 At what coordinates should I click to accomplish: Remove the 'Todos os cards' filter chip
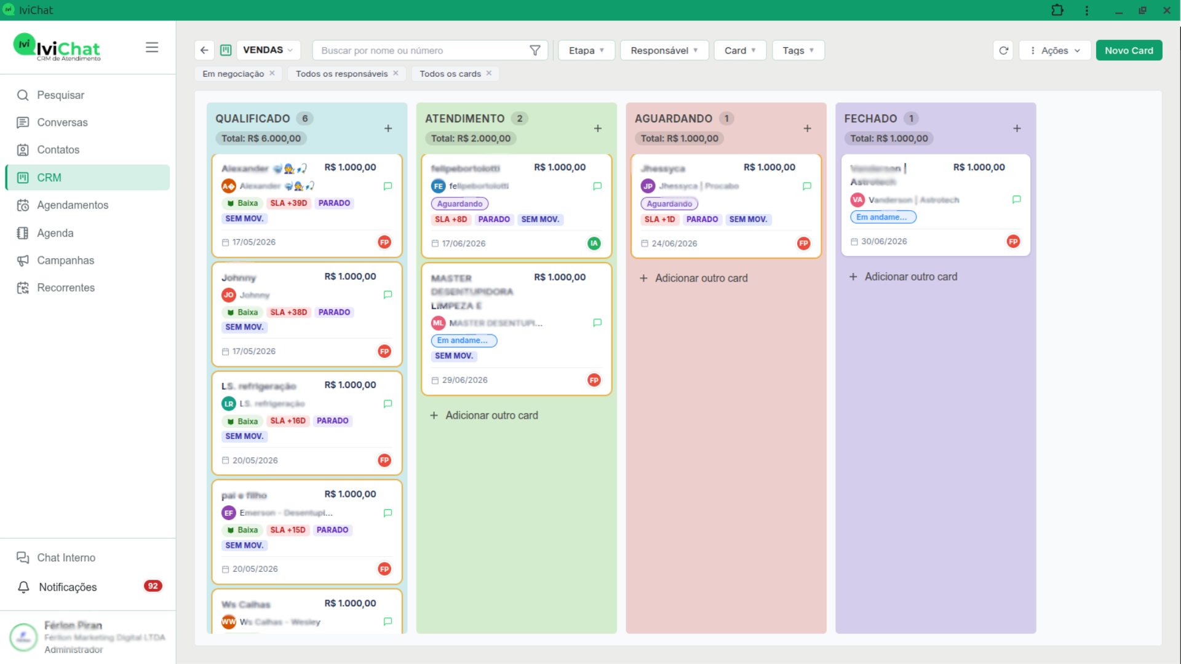(489, 73)
